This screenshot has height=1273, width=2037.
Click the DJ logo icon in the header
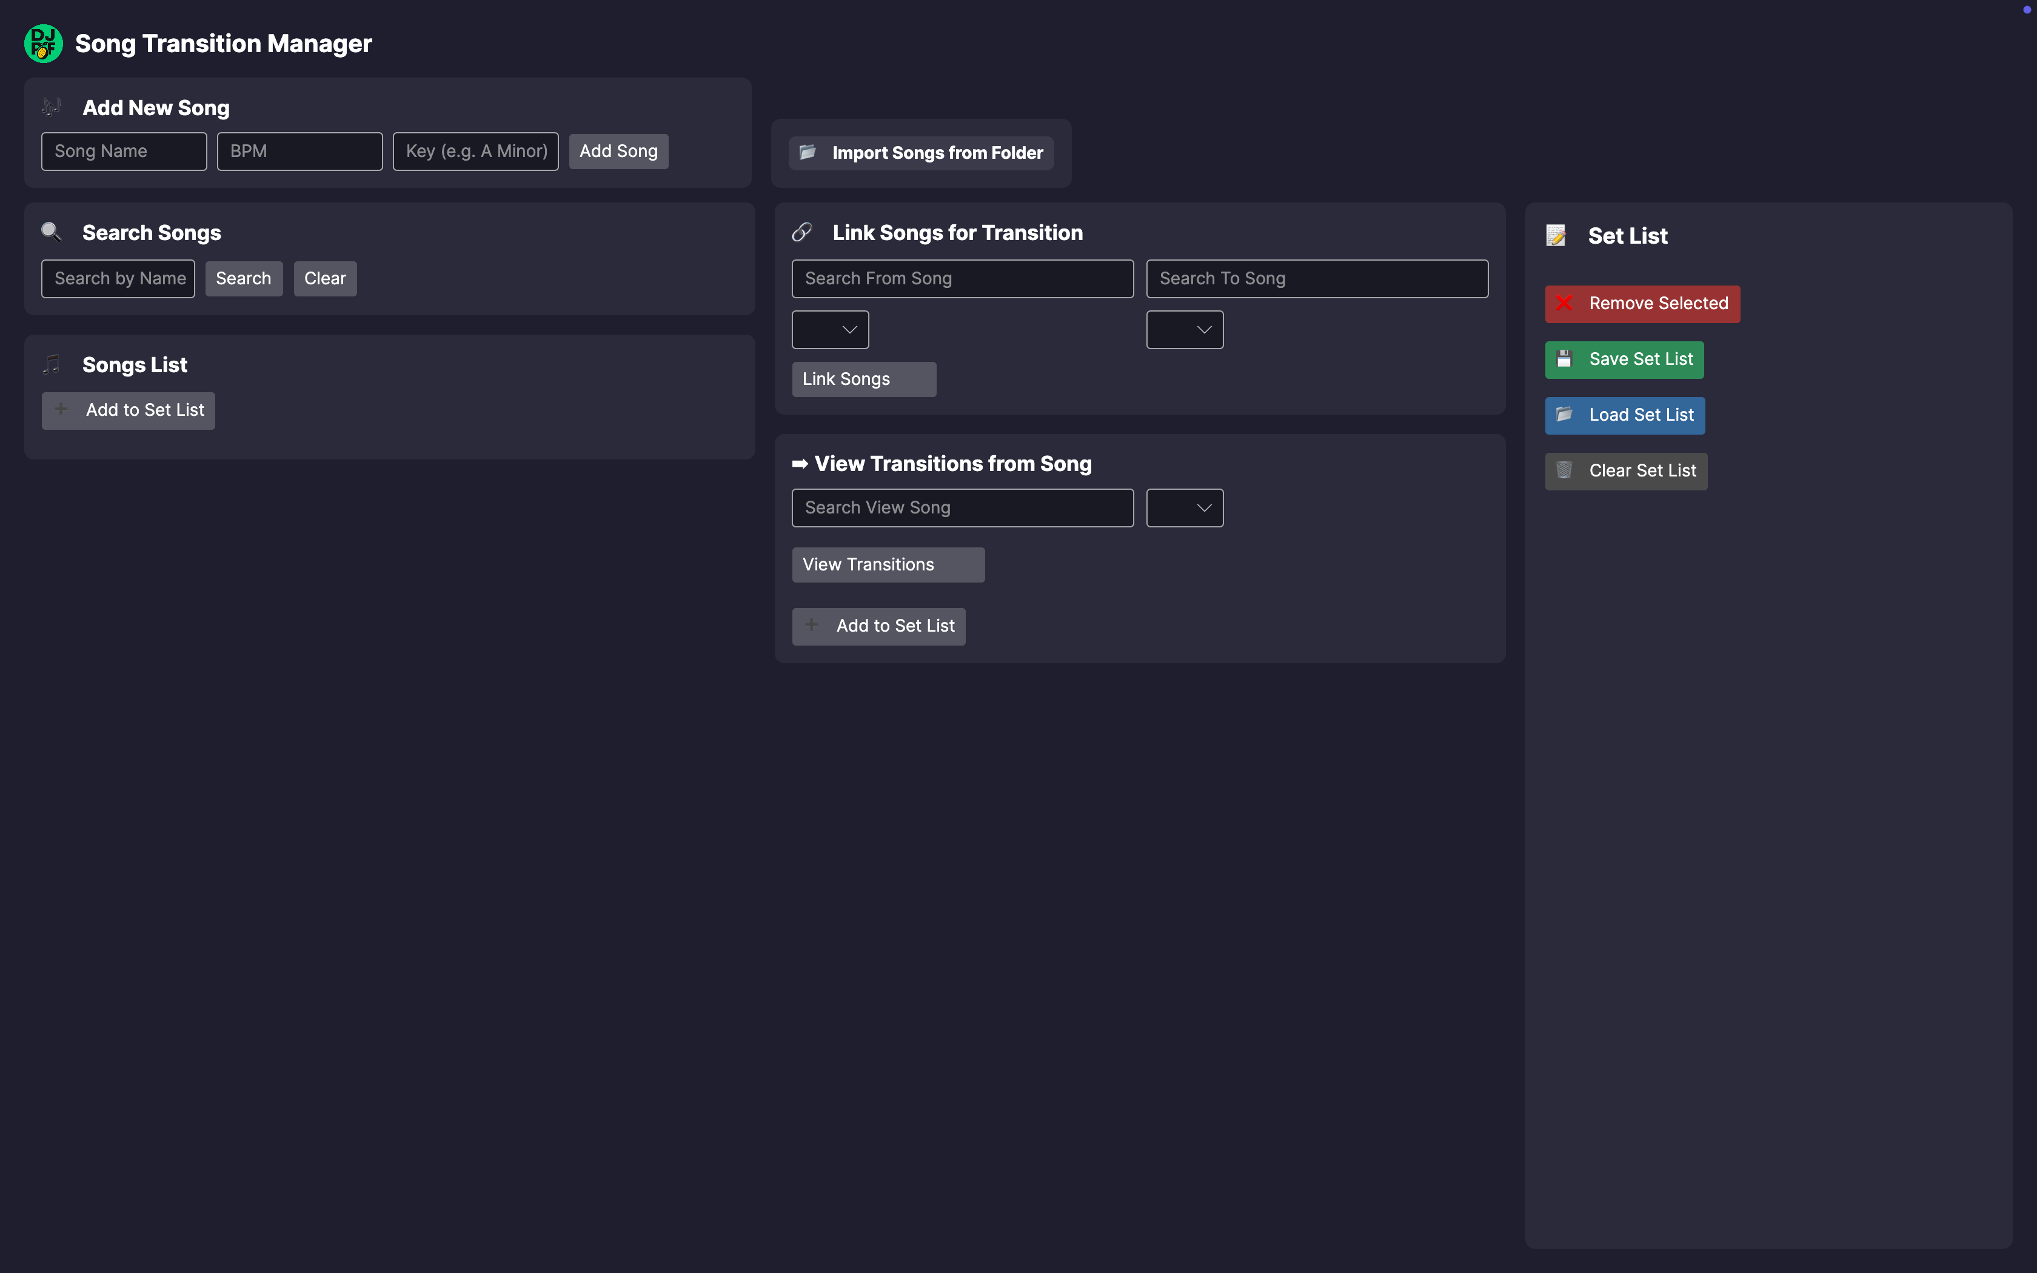click(43, 44)
